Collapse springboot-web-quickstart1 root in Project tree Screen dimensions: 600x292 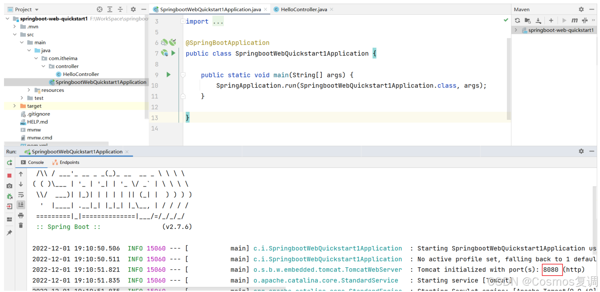(8, 19)
